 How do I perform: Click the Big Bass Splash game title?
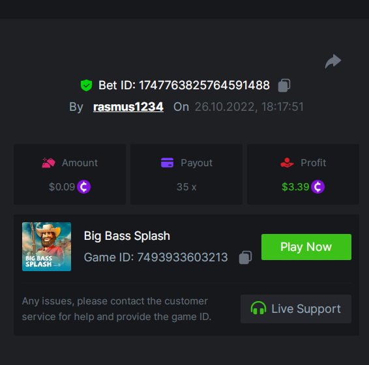pos(127,236)
